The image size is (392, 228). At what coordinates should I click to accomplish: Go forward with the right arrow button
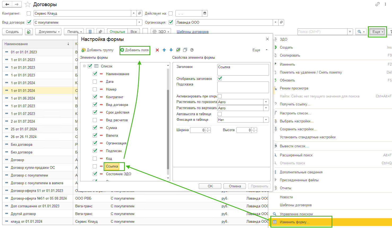(x=17, y=4)
